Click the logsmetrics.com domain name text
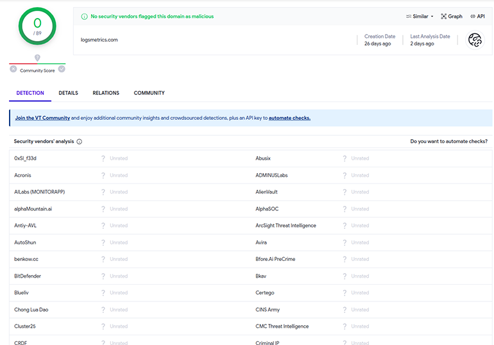Image resolution: width=494 pixels, height=345 pixels. 99,40
